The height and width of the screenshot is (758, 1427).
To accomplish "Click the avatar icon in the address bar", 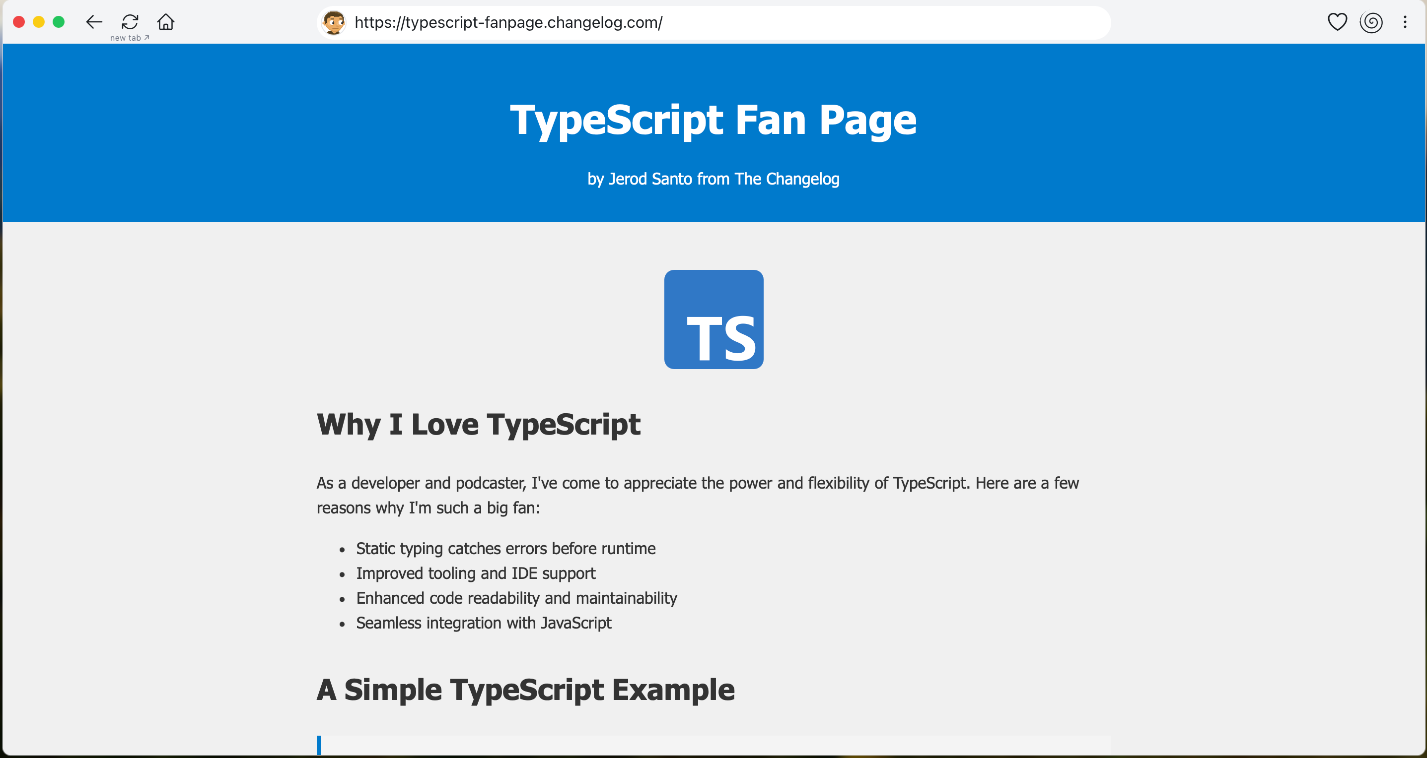I will 334,23.
